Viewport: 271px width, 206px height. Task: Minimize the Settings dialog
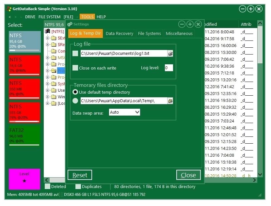pyautogui.click(x=182, y=24)
